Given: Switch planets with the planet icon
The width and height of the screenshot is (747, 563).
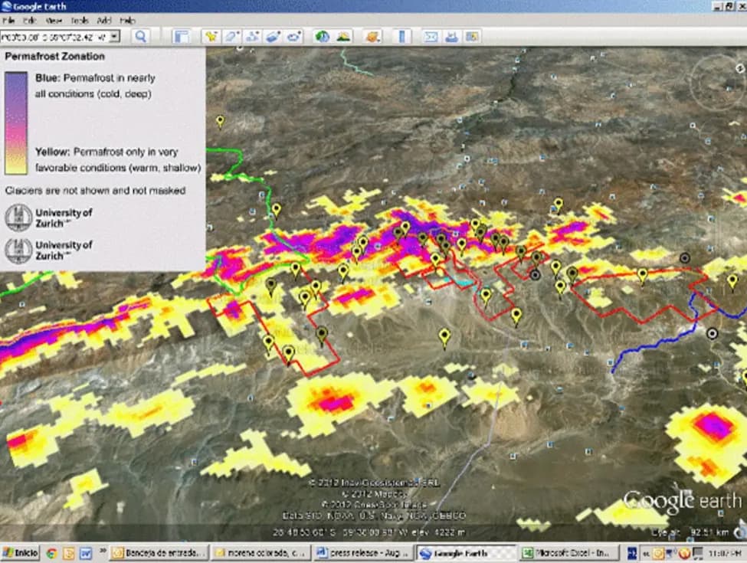Looking at the screenshot, I should 372,36.
